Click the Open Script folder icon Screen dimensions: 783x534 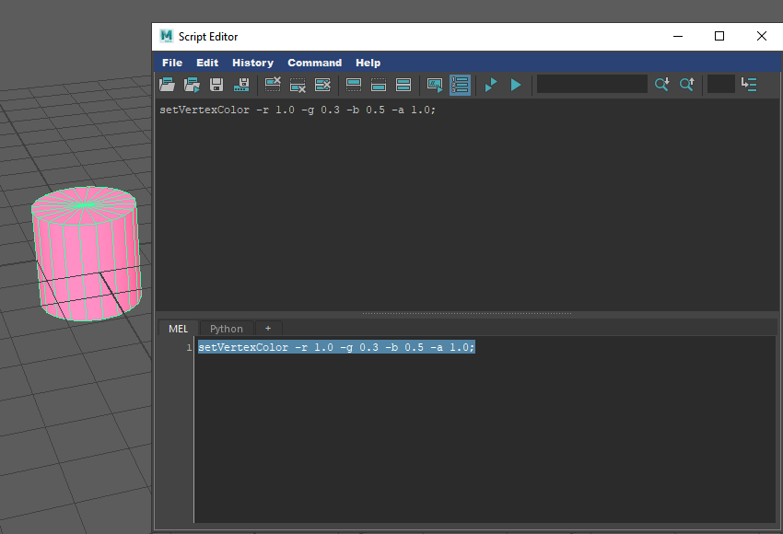click(x=167, y=85)
